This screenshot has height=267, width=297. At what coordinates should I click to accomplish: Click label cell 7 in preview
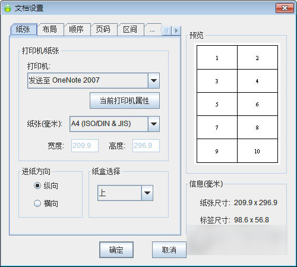(x=217, y=127)
